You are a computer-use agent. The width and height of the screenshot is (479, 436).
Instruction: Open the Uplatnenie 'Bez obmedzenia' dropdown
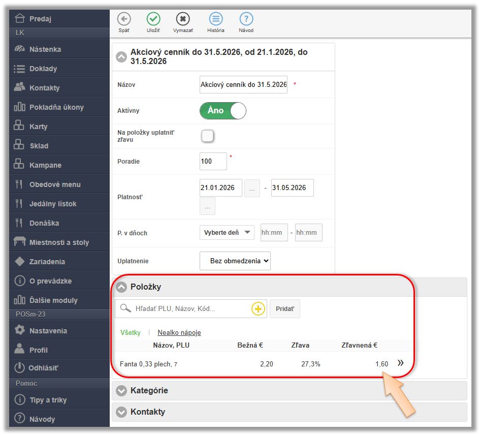[x=235, y=261]
